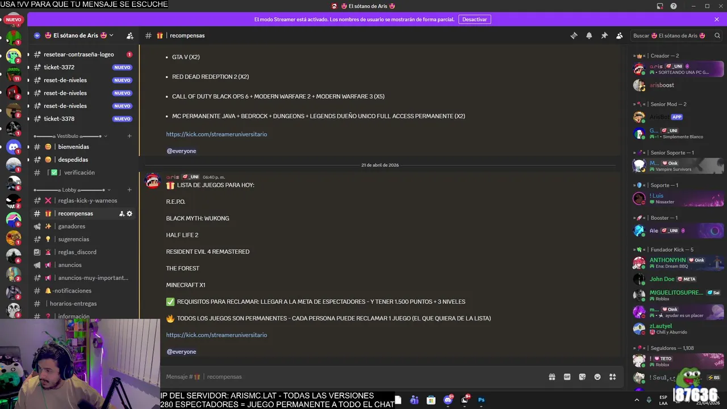Open ticket-3372 channel
The height and width of the screenshot is (409, 727).
coord(83,67)
